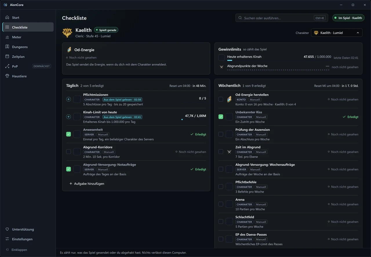The image size is (371, 257).
Task: Check the Prüfung der Aszension task
Action: [221, 134]
